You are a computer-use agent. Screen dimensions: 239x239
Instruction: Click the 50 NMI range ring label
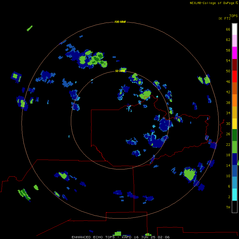click(x=120, y=71)
